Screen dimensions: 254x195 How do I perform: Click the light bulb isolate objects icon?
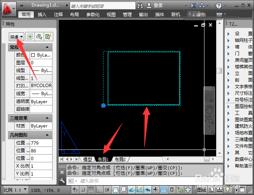[x=228, y=189]
